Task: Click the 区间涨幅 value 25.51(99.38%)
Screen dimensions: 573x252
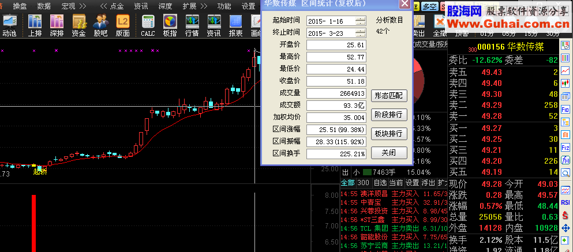Action: [336, 130]
